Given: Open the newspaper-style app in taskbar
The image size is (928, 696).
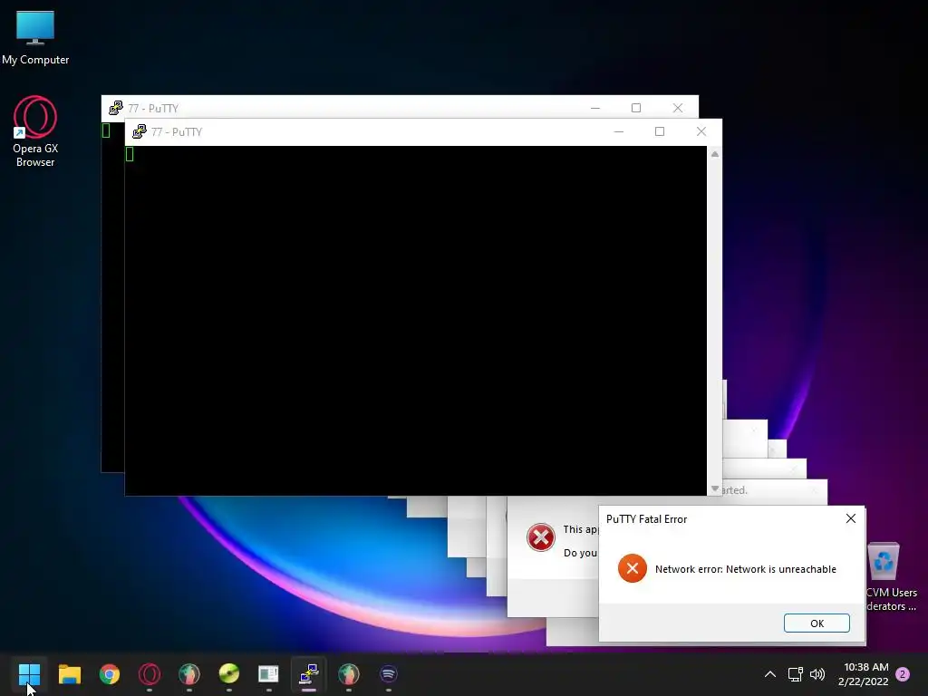Looking at the screenshot, I should [x=268, y=674].
